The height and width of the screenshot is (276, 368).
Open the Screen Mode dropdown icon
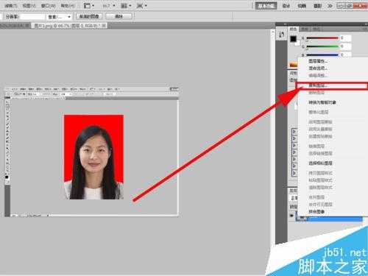(142, 5)
